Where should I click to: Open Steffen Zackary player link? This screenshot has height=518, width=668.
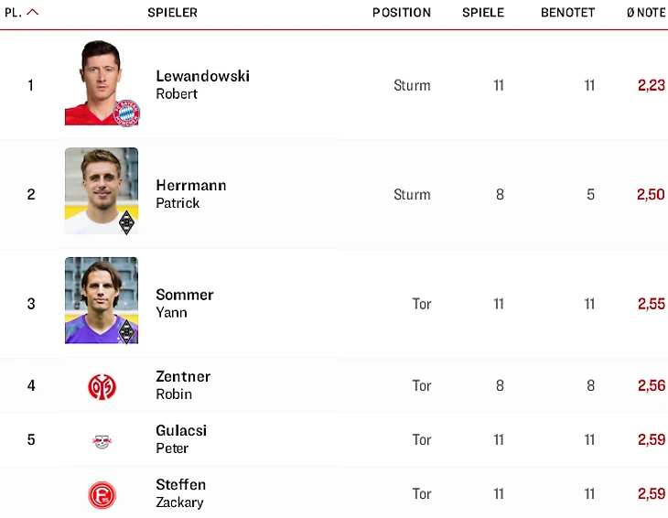tap(180, 493)
